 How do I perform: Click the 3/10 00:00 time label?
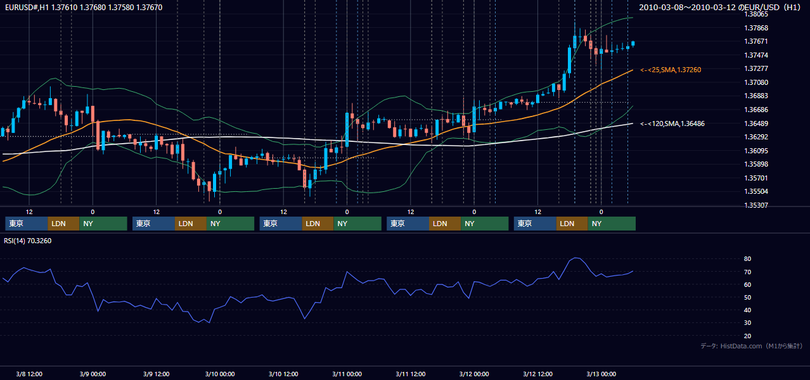pos(220,374)
